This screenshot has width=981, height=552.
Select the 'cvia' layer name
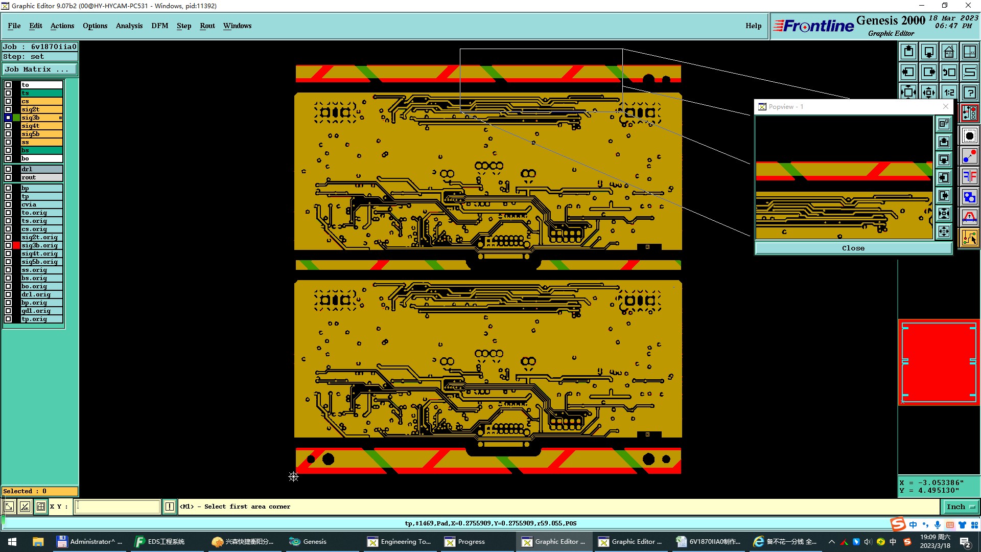click(42, 204)
